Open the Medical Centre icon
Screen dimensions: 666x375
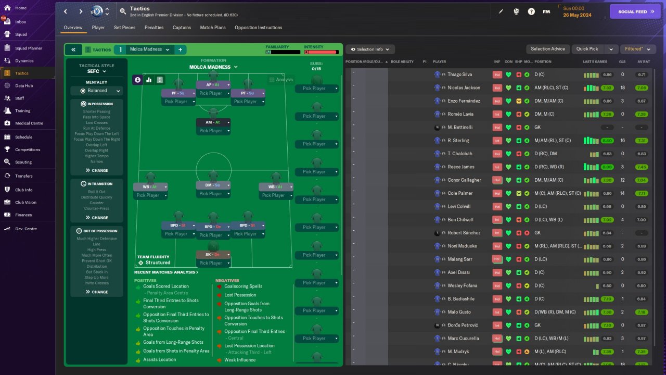click(x=7, y=123)
